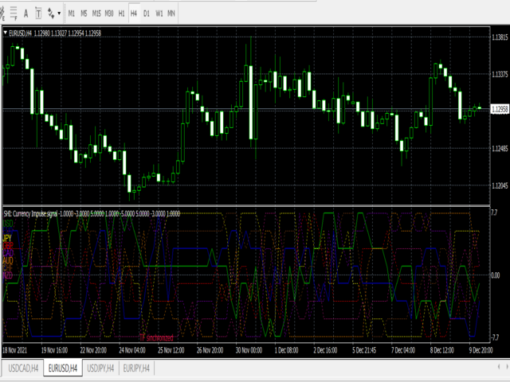Click the active H4 timeframe button
Screen dimensions: 510x382
134,14
